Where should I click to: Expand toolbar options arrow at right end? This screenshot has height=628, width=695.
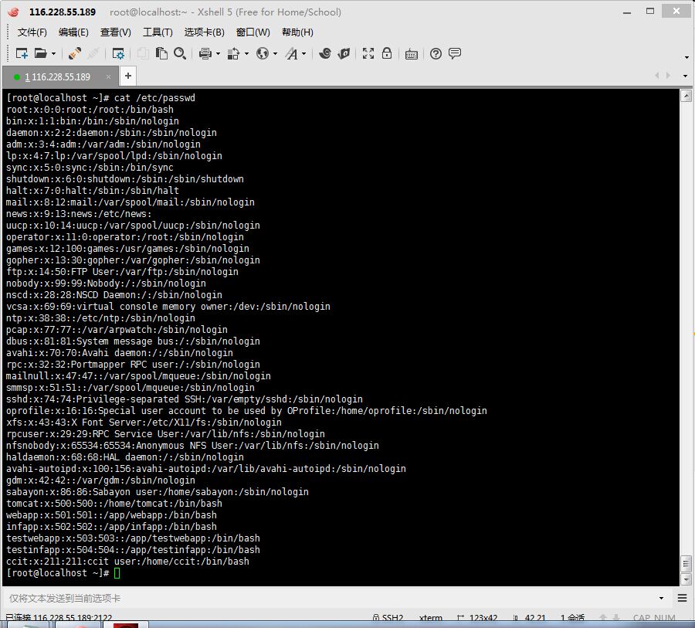coord(687,58)
